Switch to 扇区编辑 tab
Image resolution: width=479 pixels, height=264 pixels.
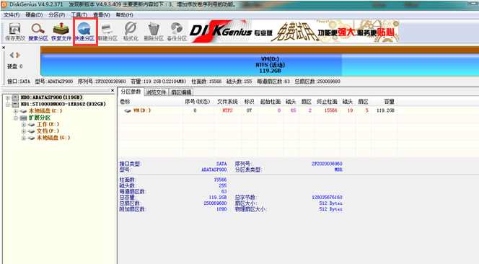pos(181,92)
